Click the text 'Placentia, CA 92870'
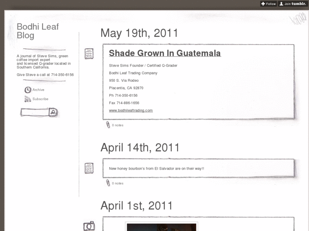 pyautogui.click(x=126, y=88)
